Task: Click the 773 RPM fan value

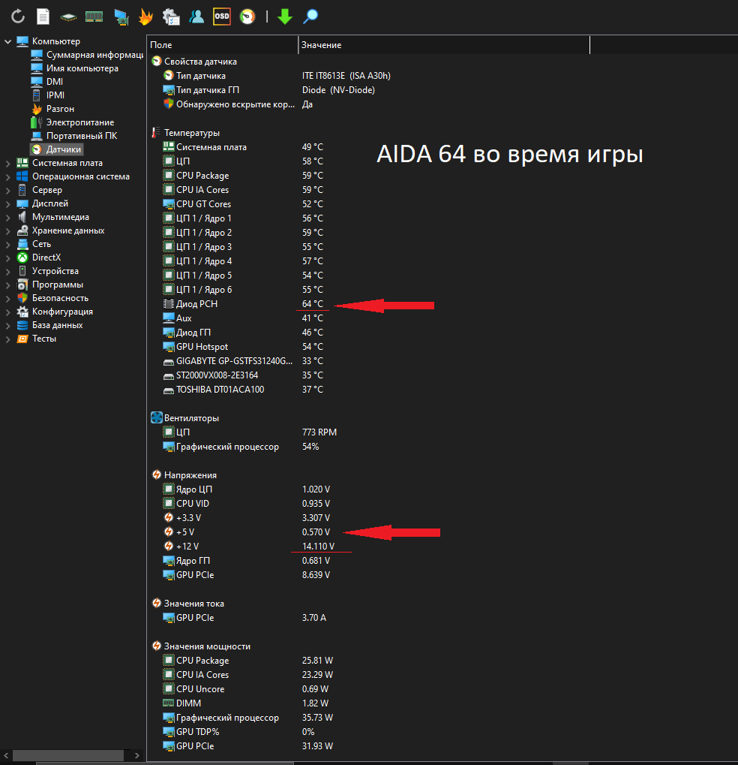Action: tap(319, 432)
